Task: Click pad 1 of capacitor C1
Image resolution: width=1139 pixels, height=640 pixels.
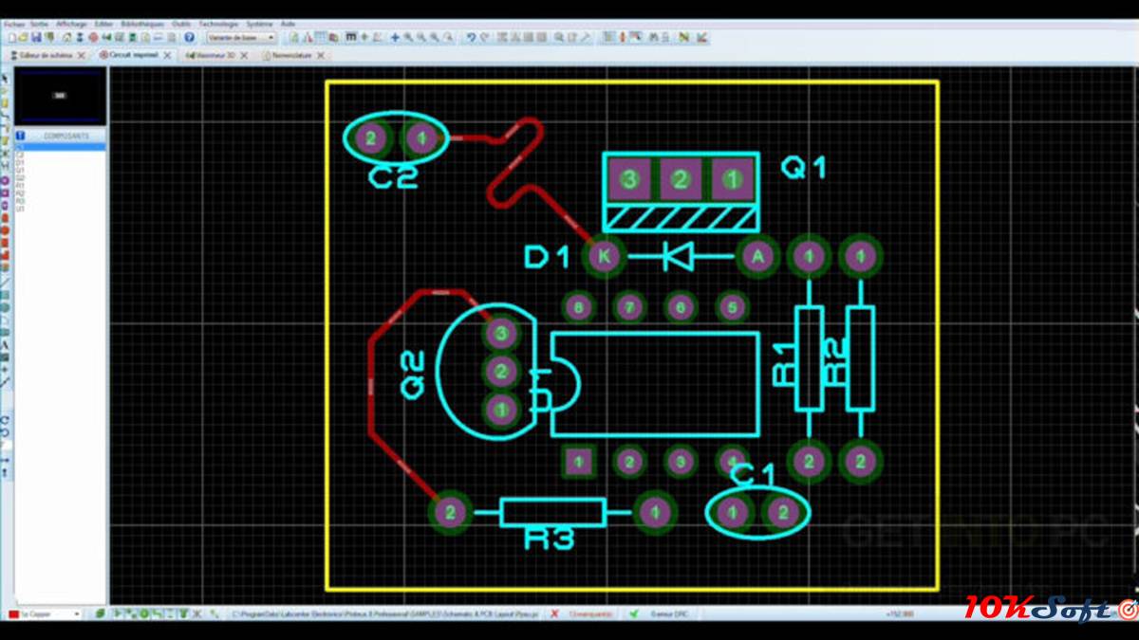Action: (x=732, y=513)
